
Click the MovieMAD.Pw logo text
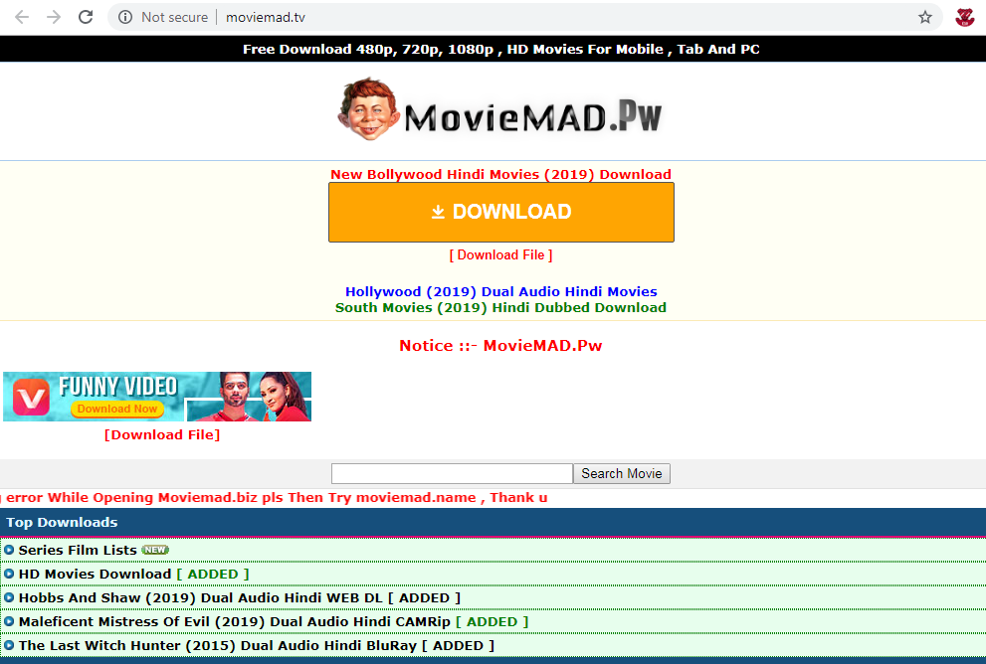coord(533,117)
